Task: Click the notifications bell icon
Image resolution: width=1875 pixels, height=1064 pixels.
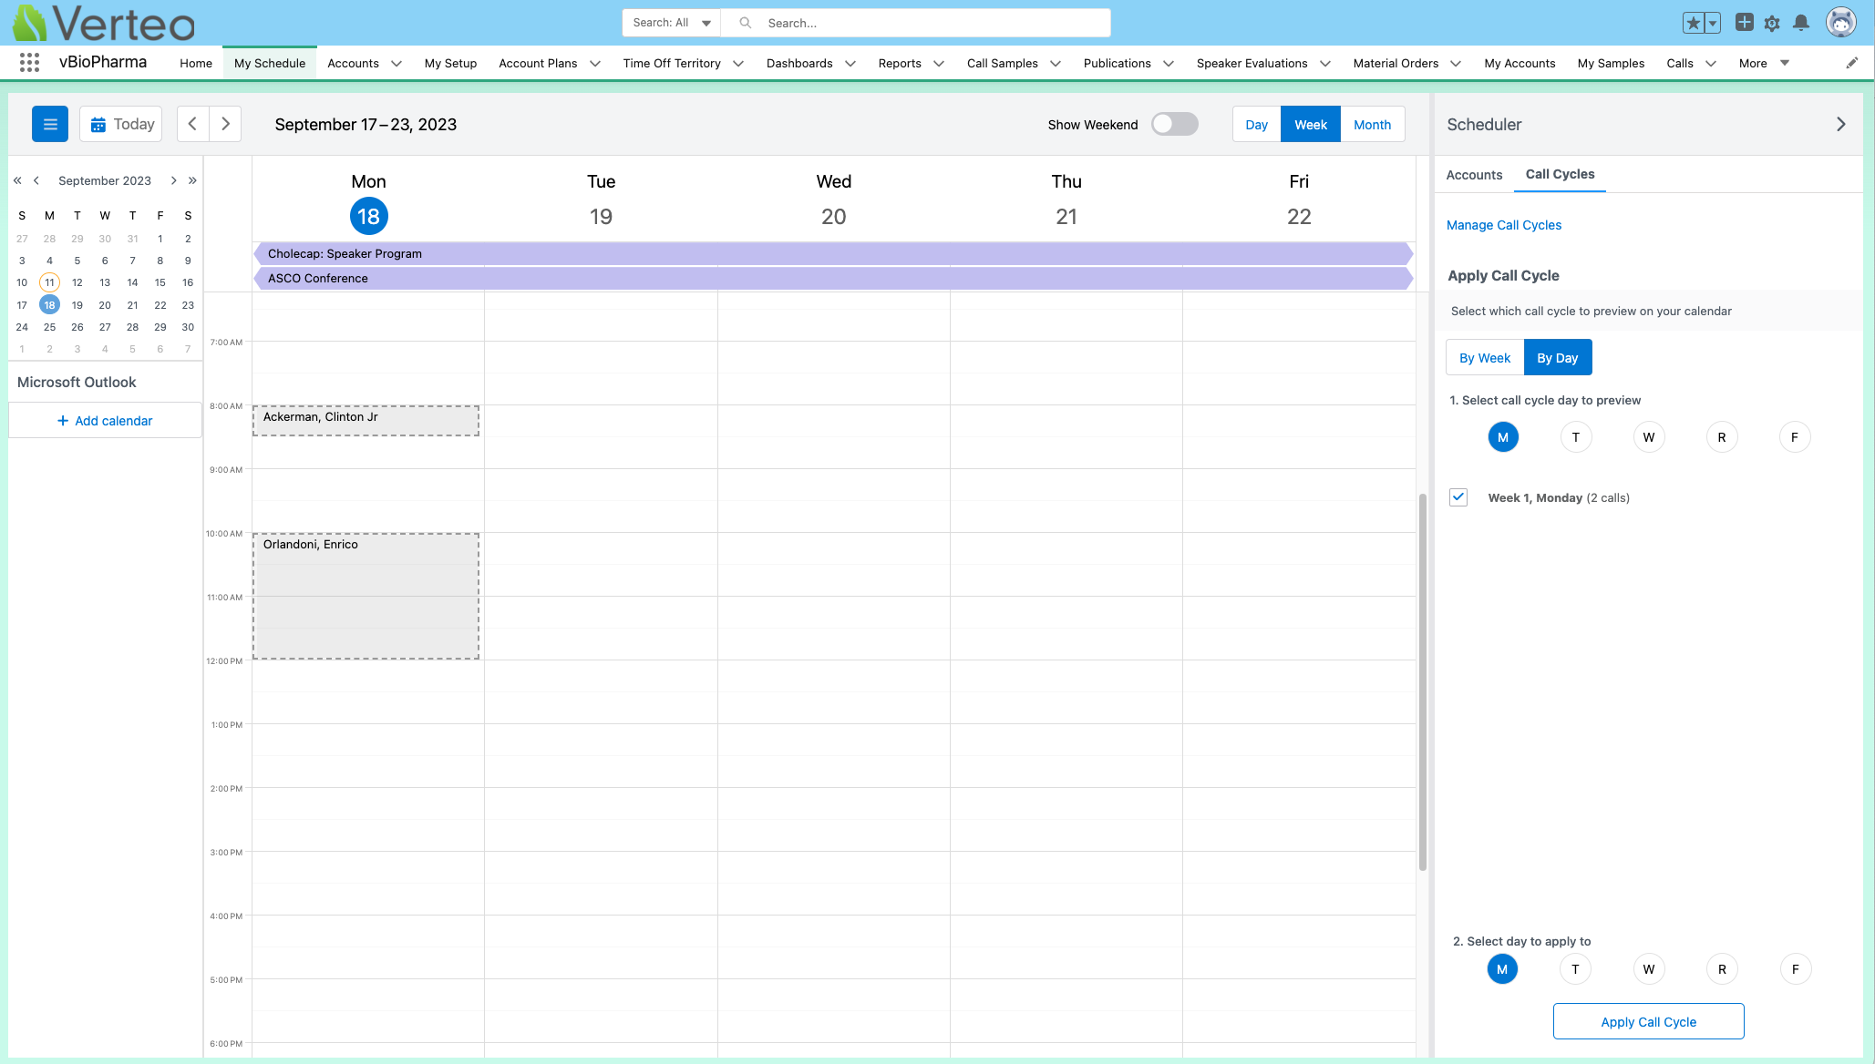Action: click(x=1800, y=23)
